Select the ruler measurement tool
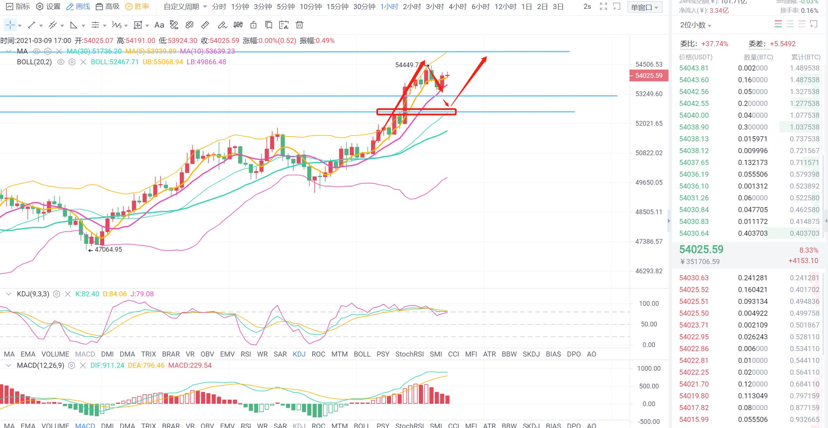This screenshot has height=428, width=828. point(205,25)
